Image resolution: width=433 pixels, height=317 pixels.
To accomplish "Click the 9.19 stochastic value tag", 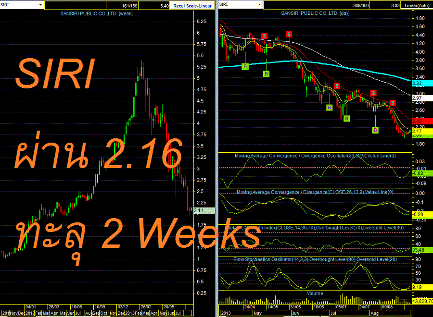I will 422,287.
